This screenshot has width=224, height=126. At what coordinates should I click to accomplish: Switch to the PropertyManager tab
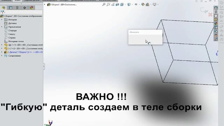[x=10, y=8]
